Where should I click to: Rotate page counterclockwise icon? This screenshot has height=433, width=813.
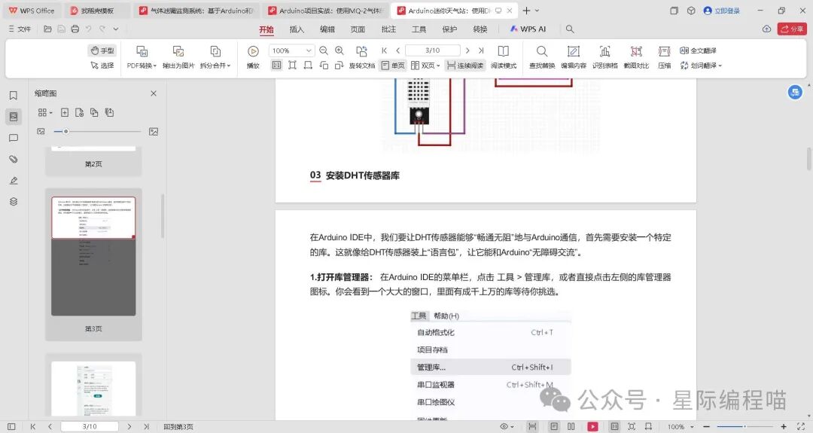click(324, 66)
